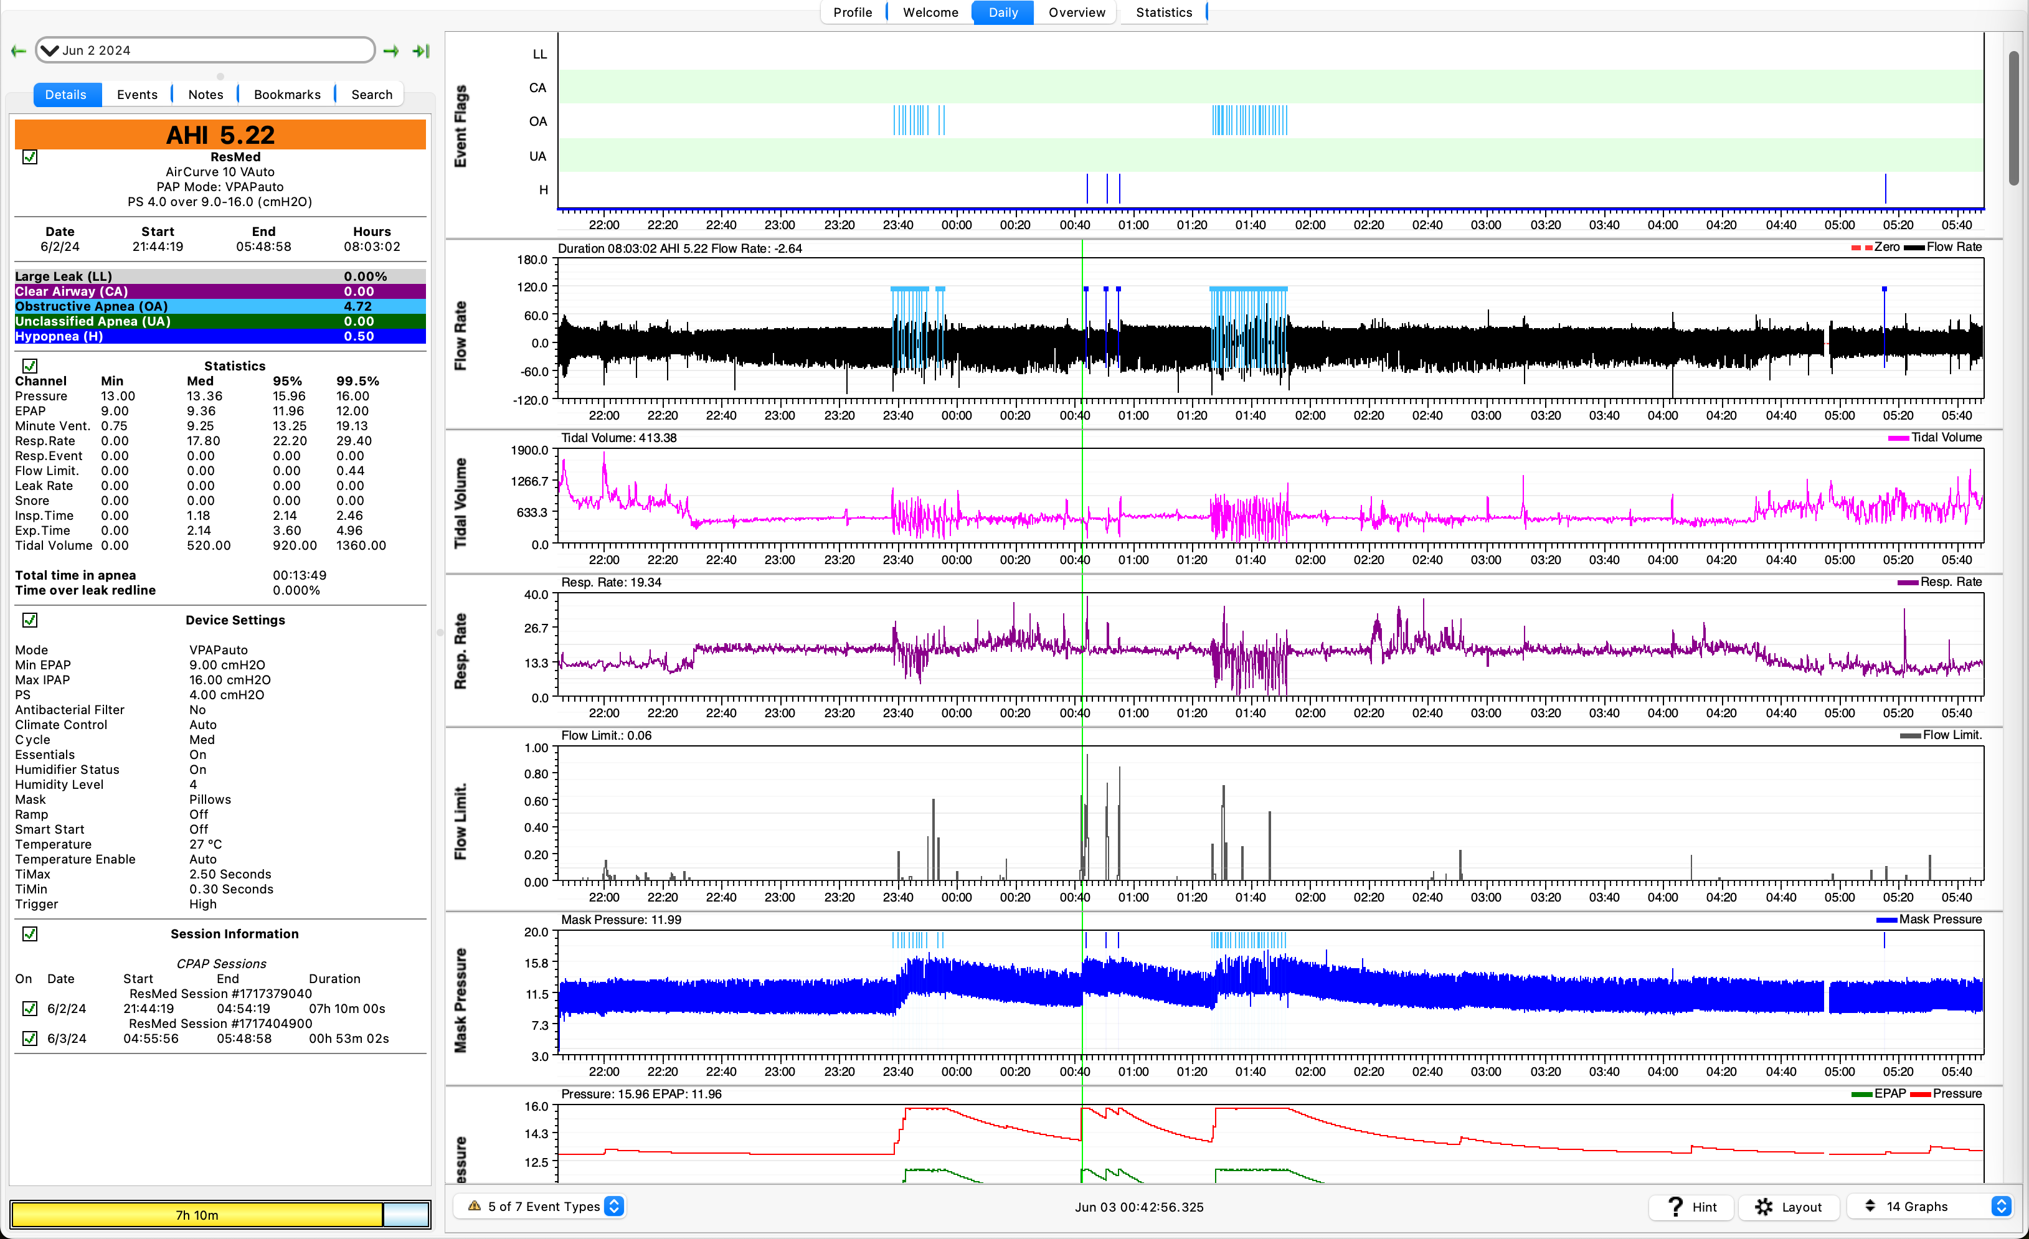Click the Clear Airway (CA) purple row
The height and width of the screenshot is (1239, 2029).
[220, 291]
